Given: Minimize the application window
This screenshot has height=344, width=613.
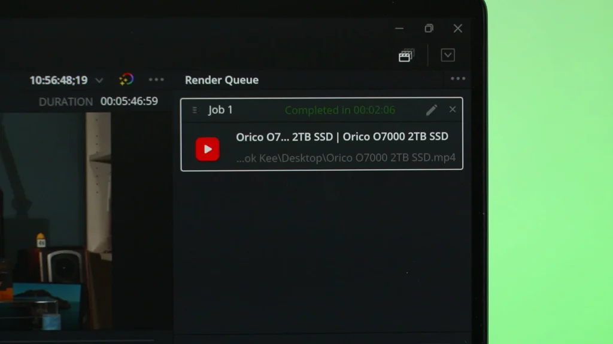Looking at the screenshot, I should 399,29.
